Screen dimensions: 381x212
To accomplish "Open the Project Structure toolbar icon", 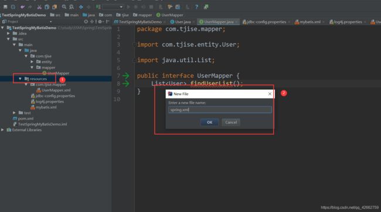I will pos(178,7).
